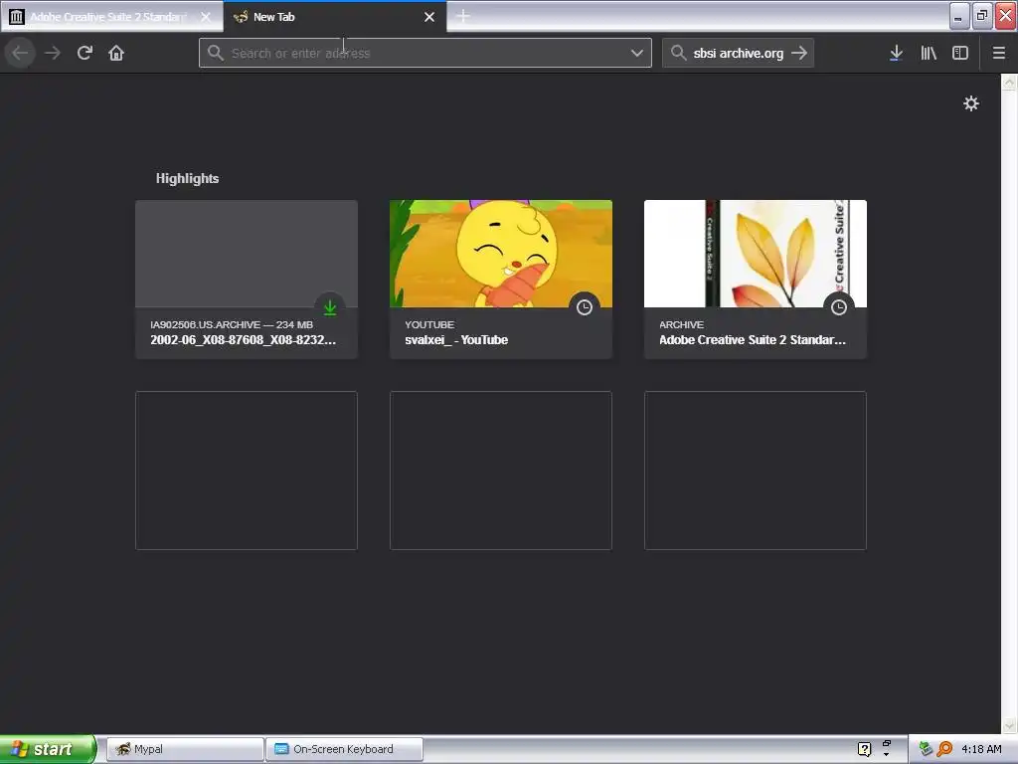
Task: Click the orange magnifier tray icon
Action: (x=944, y=749)
